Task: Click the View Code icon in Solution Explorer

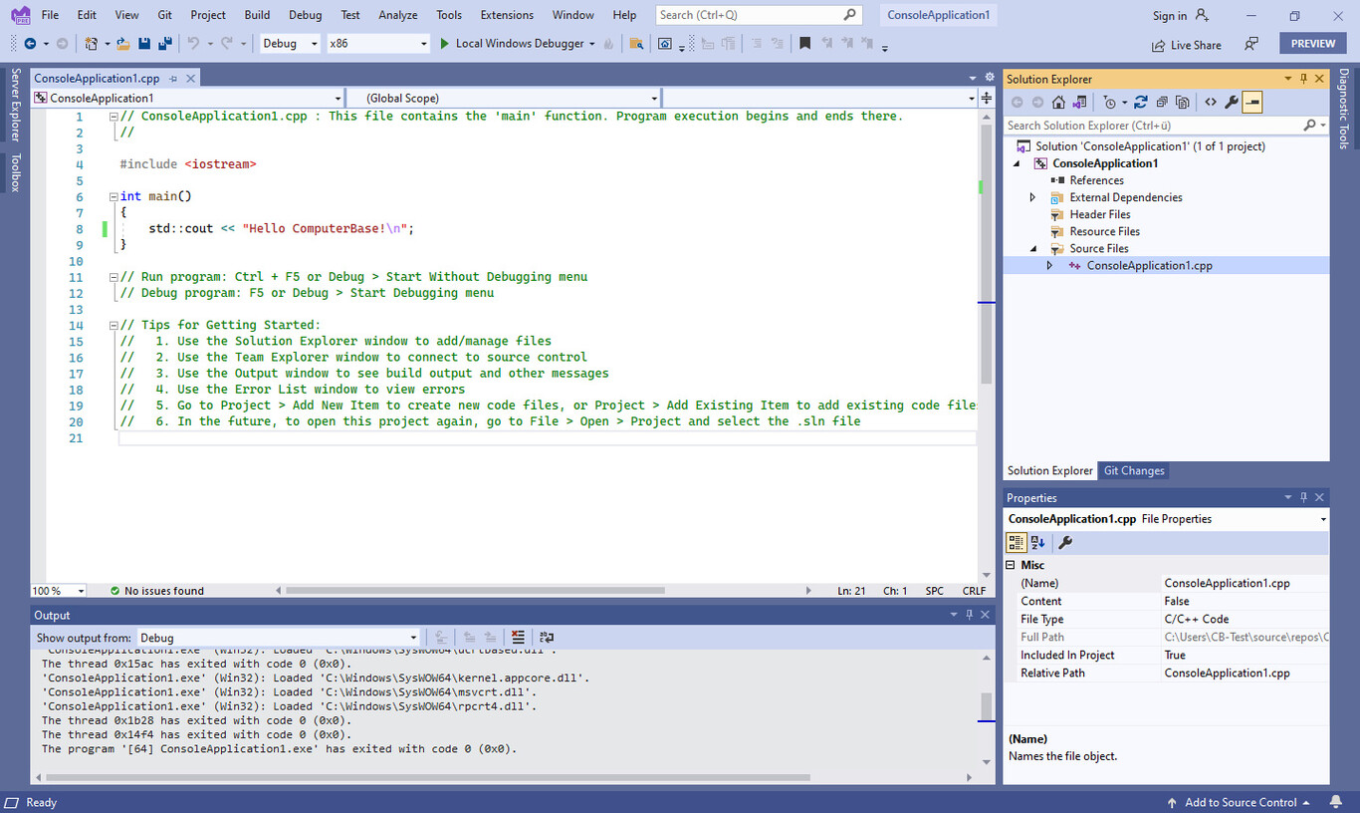Action: 1209,101
